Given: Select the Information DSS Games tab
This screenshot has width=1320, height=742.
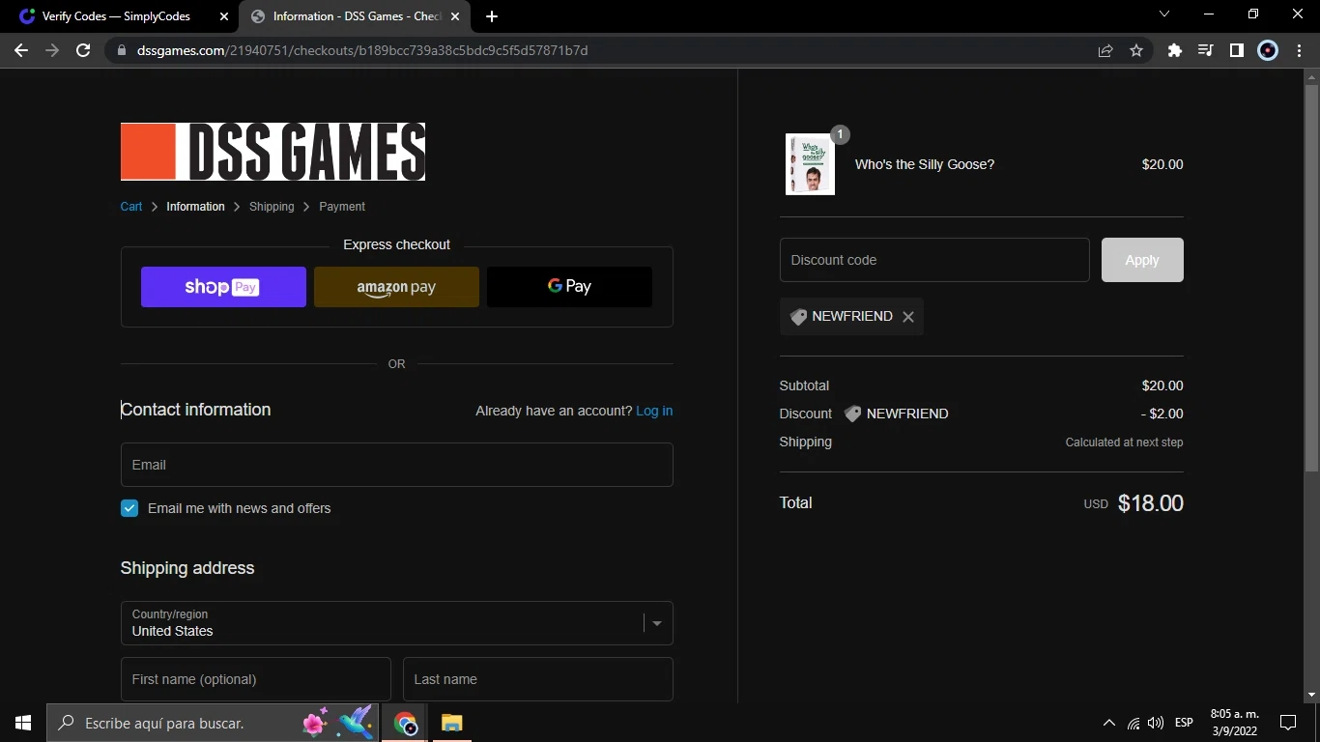Looking at the screenshot, I should pos(355,16).
